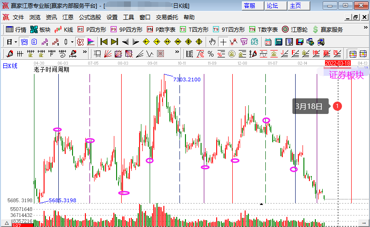The width and height of the screenshot is (370, 227).
Task: Open the 浏览 menu
Action: [x=35, y=17]
